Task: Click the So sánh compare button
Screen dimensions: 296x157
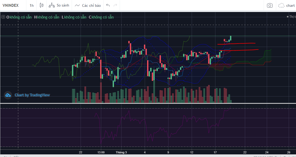Action: 59,5
